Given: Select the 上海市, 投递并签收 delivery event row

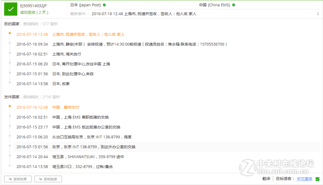Looking at the screenshot, I should pyautogui.click(x=167, y=34).
